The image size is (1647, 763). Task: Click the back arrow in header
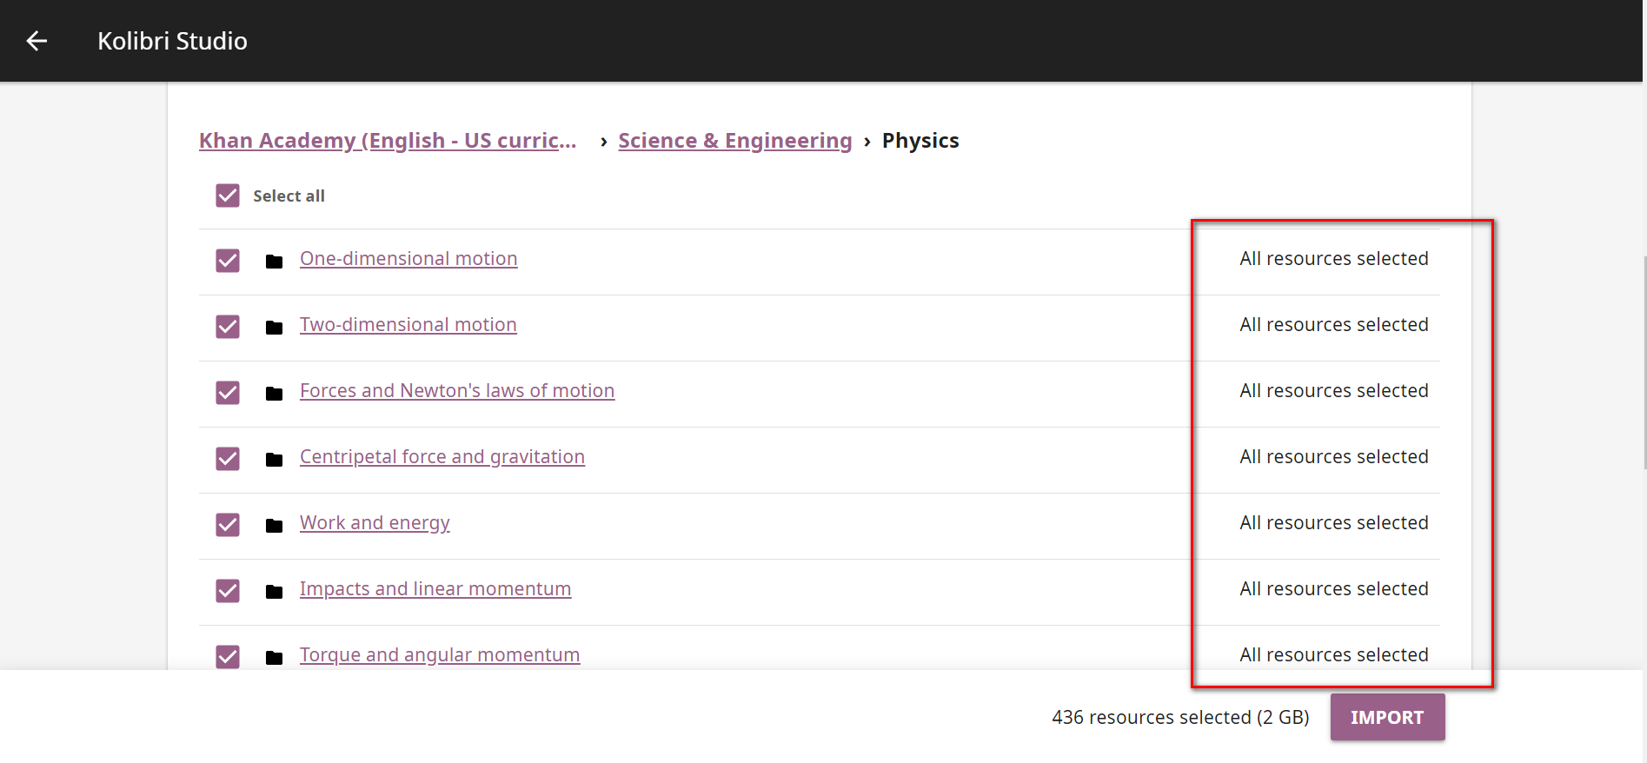[x=37, y=41]
